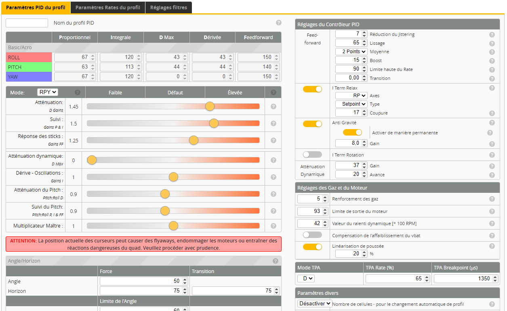
Task: Increase the ROLL Proportionnel value stepper
Action: point(93,56)
